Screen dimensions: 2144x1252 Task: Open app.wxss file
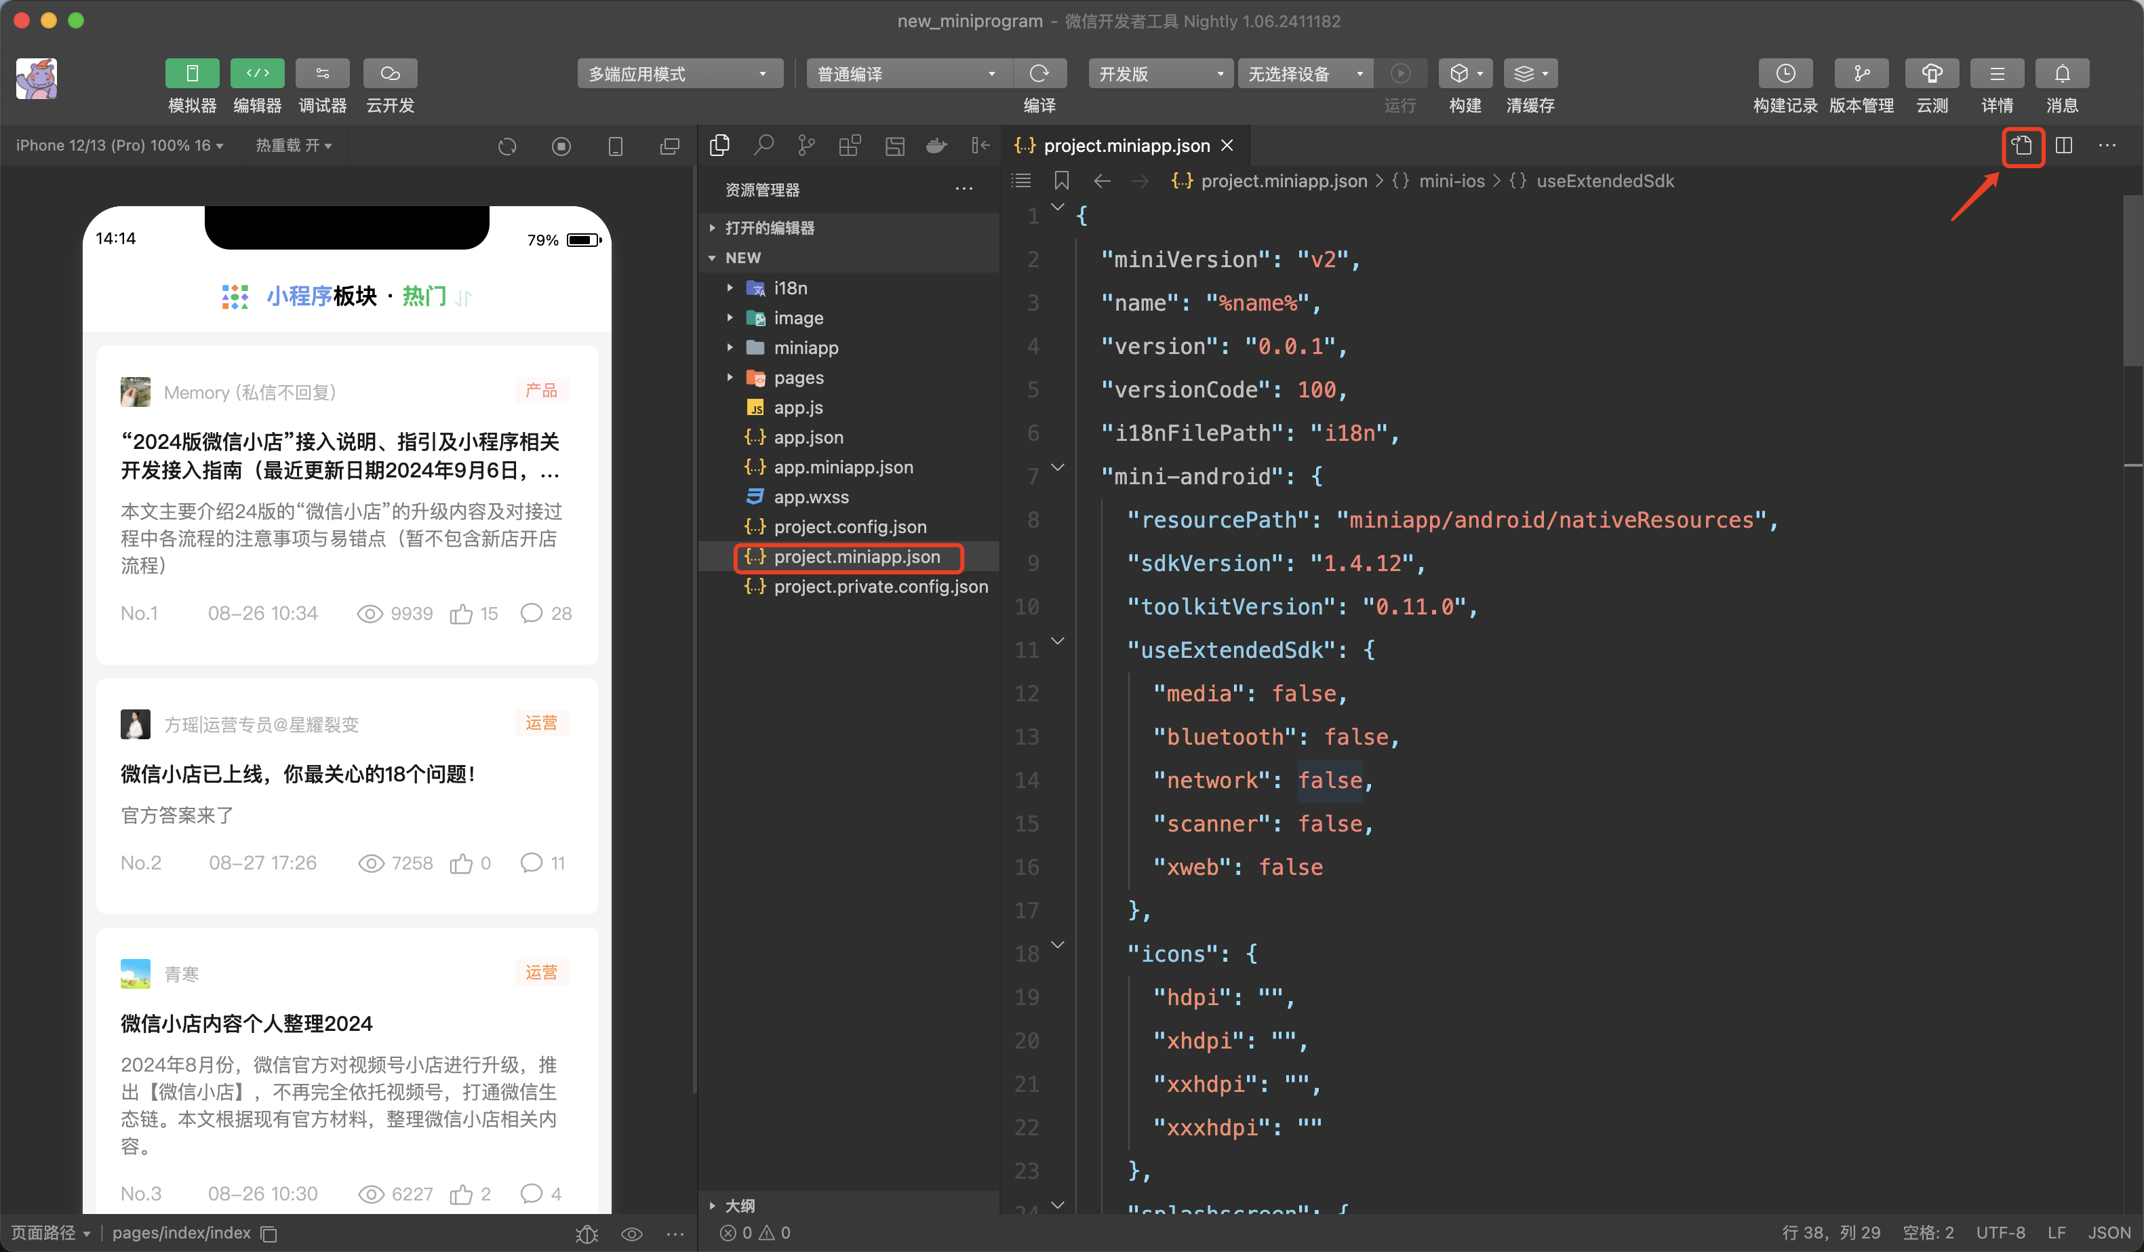click(x=848, y=496)
